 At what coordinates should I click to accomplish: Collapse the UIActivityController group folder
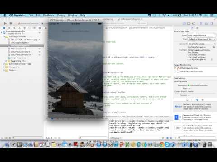pyautogui.click(x=4, y=36)
